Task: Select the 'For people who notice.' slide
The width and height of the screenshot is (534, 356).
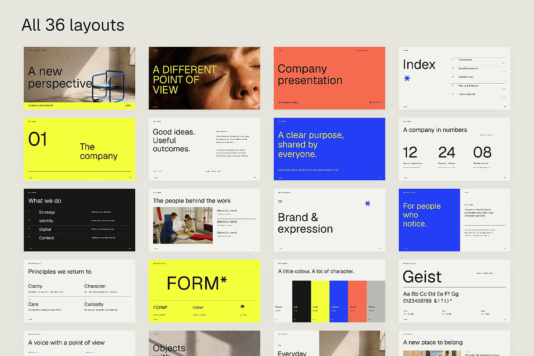Action: point(454,220)
